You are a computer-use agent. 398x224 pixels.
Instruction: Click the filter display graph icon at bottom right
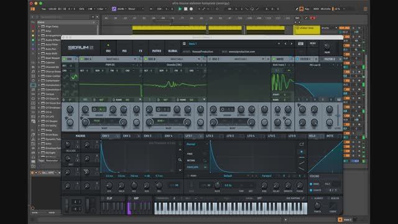(x=339, y=100)
